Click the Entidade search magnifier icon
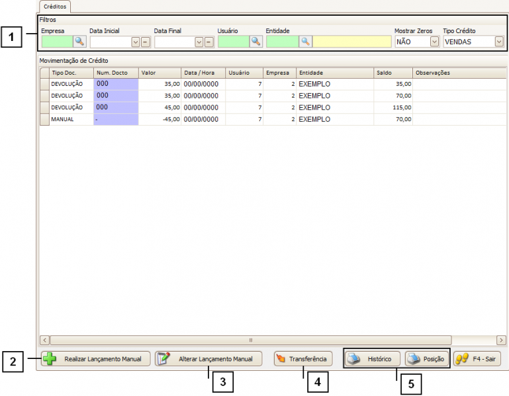 pyautogui.click(x=305, y=41)
